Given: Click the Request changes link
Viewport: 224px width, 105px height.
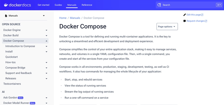Looking at the screenshot, I should point(195,21).
